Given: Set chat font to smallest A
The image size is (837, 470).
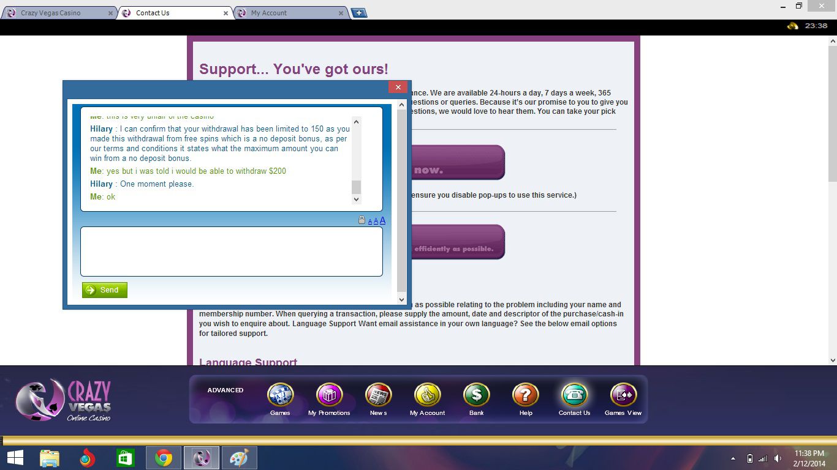Looking at the screenshot, I should (x=370, y=222).
